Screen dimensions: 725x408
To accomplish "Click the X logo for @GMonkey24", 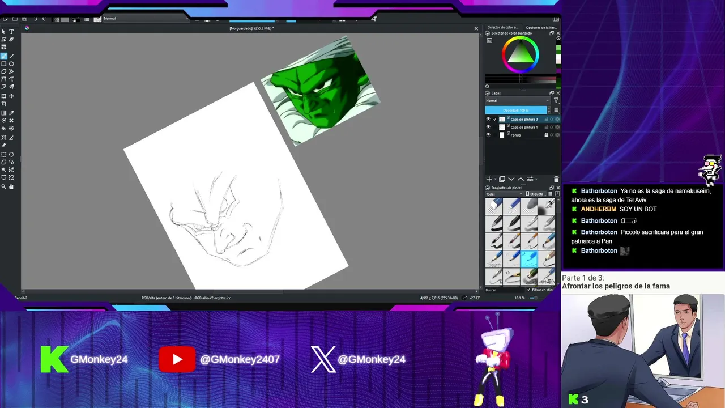I will click(x=323, y=359).
